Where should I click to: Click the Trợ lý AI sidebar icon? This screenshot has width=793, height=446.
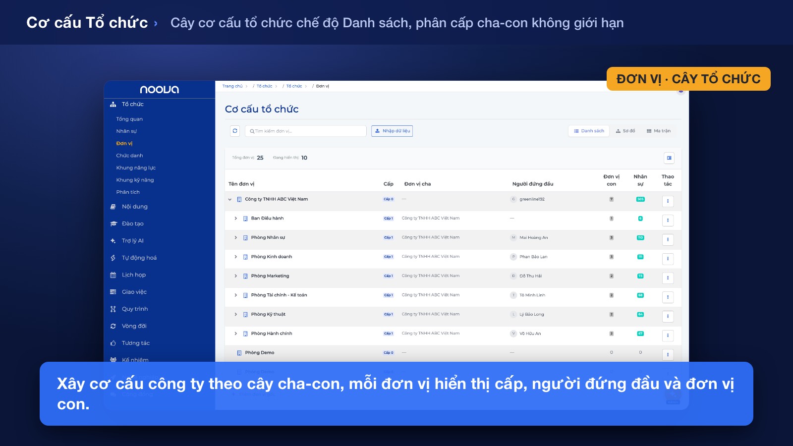pos(113,241)
